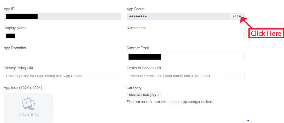Click the 'Terms of Service URL' label

144,68
